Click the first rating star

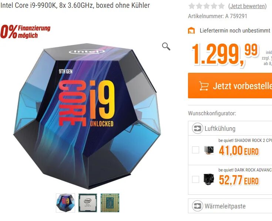(192, 6)
